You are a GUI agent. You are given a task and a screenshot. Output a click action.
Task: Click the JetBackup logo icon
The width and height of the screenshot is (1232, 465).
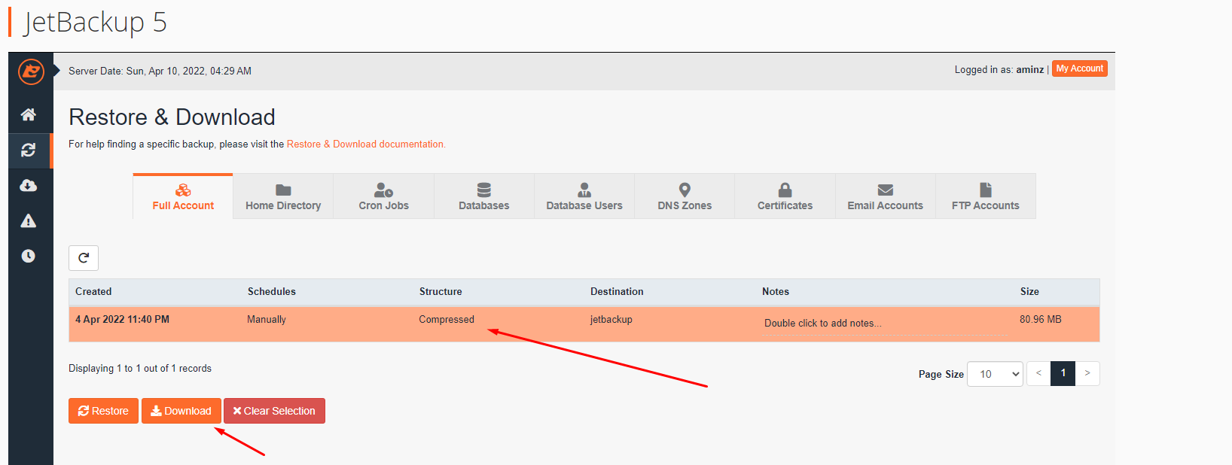[x=31, y=71]
